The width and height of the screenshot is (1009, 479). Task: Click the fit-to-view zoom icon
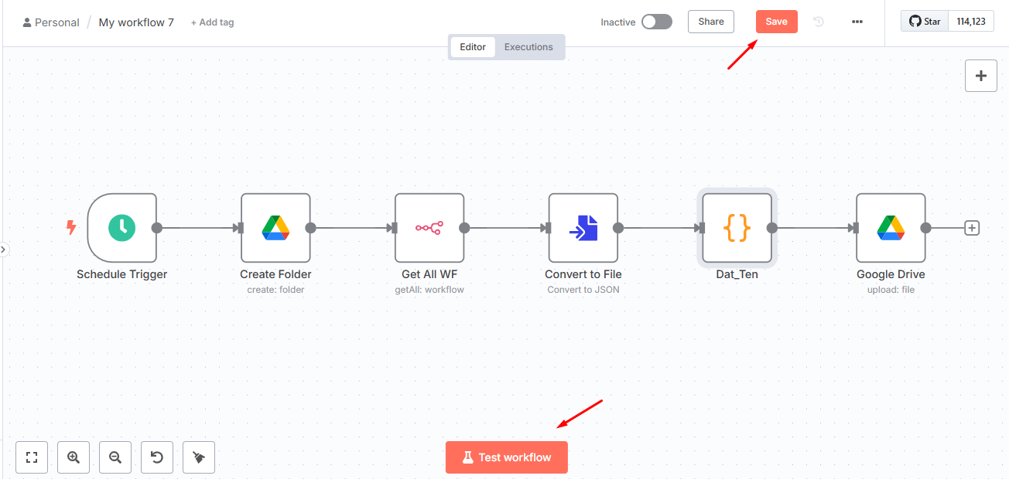tap(32, 457)
